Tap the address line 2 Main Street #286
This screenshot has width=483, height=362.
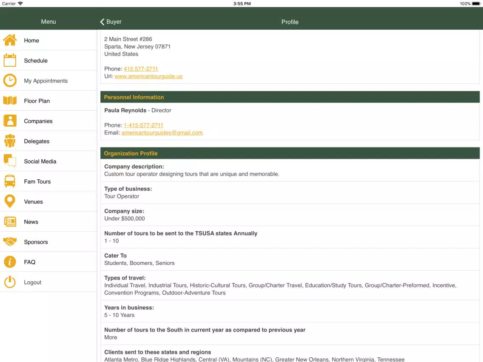128,39
